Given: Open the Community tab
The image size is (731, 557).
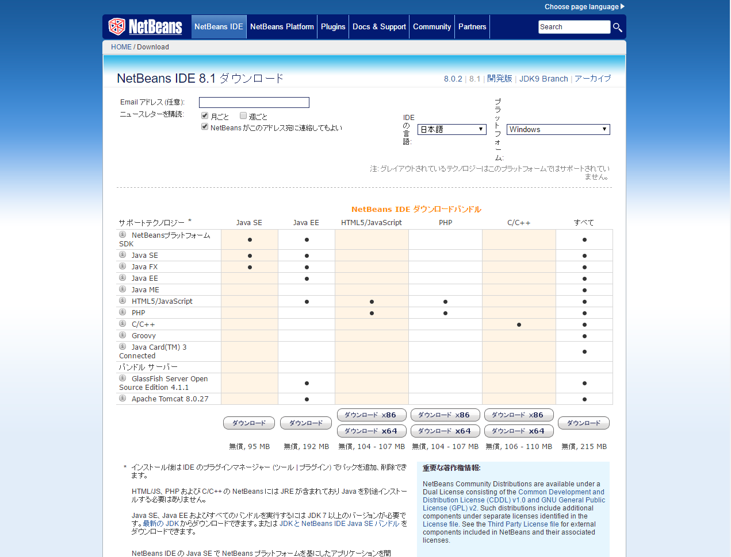Looking at the screenshot, I should click(x=432, y=26).
